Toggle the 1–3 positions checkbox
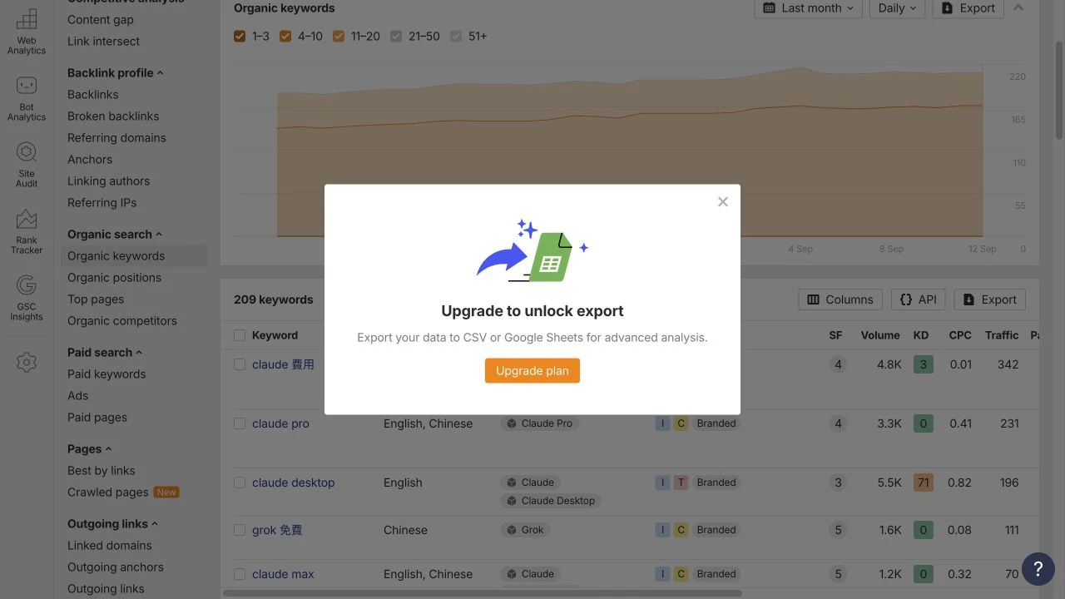This screenshot has width=1065, height=599. 240,37
